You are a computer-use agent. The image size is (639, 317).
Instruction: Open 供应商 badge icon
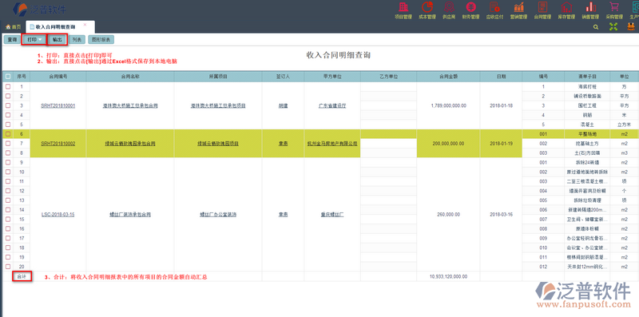coord(449,7)
